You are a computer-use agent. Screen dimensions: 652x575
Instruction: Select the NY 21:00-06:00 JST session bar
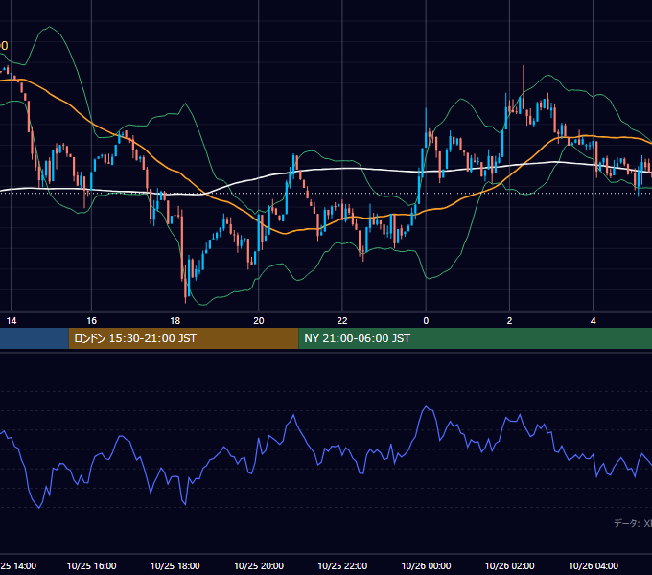[x=475, y=338]
